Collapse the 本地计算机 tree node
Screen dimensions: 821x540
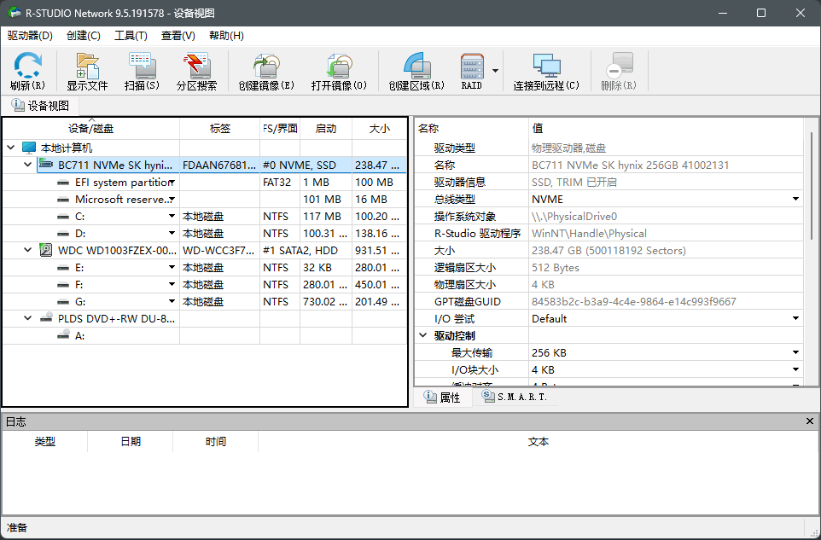tap(10, 148)
